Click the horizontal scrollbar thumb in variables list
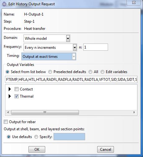Viewport: 143px width, 157px height. point(45,112)
